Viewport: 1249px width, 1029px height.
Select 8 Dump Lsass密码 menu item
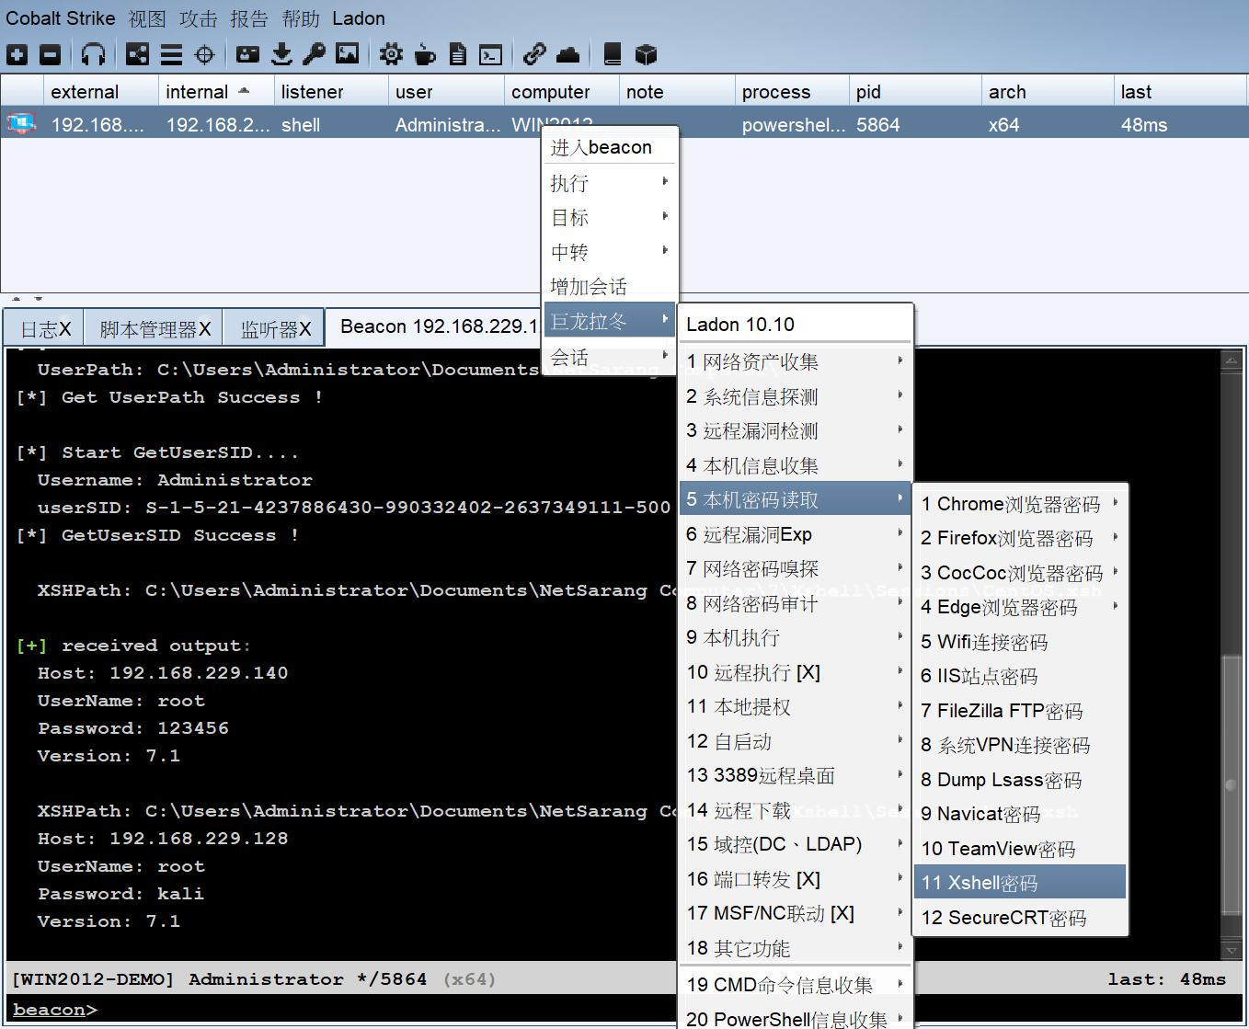[1020, 780]
